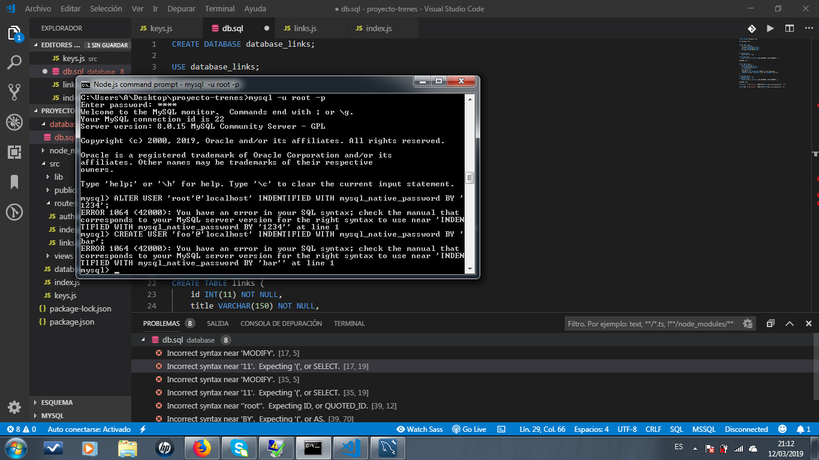Viewport: 819px width, 460px height.
Task: Open the Bookmarks view in activity bar
Action: (14, 181)
